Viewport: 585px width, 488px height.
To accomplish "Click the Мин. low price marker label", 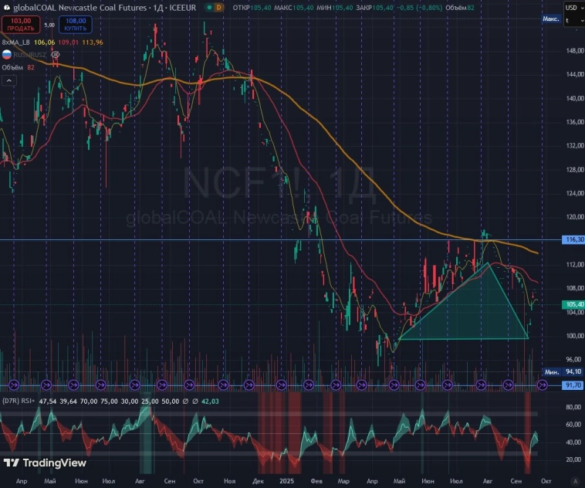I will click(552, 371).
